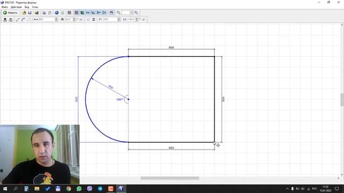
Task: Open Viber from the taskbar
Action: coord(90,189)
